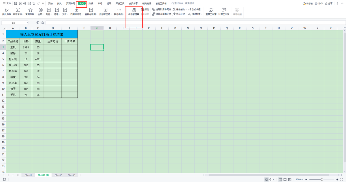Image resolution: width=346 pixels, height=182 pixels.
Task: Click Evaluate Formula (公式求值)
Action: [x=194, y=10]
